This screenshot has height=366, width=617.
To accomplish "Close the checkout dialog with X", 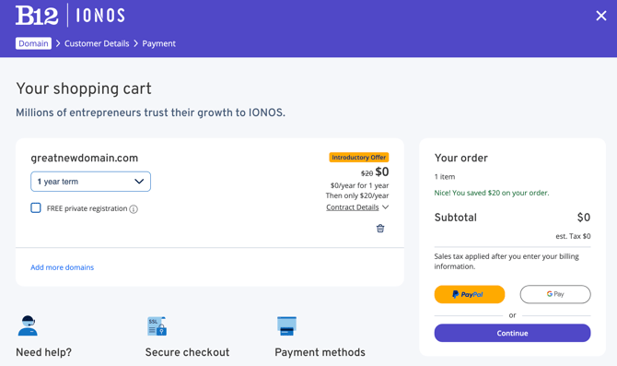I will click(x=600, y=16).
